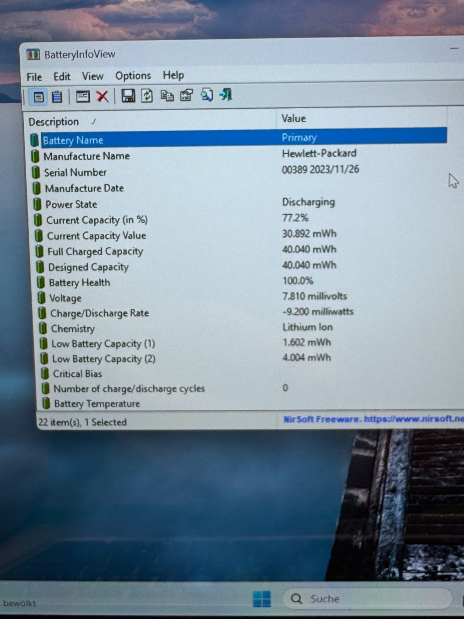Select the Voltage row

tap(241, 298)
